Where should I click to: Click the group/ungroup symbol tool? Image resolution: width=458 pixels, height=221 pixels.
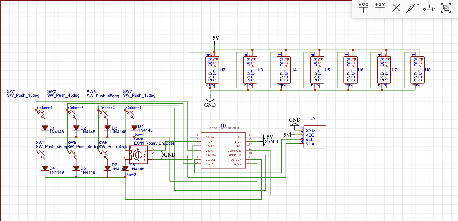(x=446, y=8)
